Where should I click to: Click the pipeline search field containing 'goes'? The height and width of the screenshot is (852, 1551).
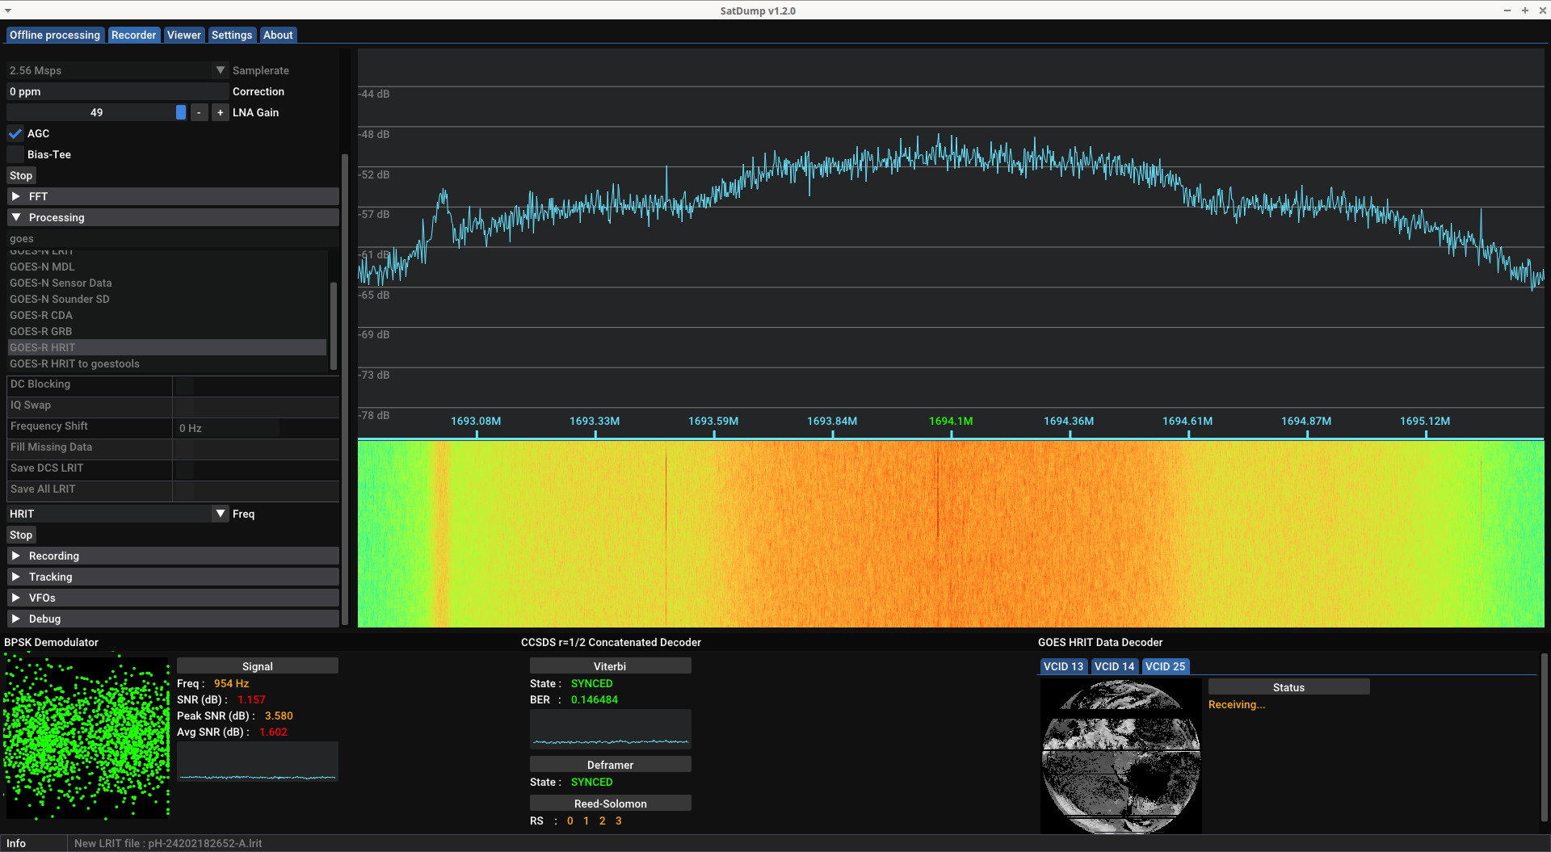(x=173, y=238)
